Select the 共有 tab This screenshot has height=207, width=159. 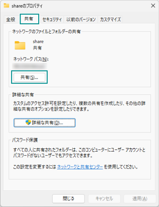click(29, 19)
